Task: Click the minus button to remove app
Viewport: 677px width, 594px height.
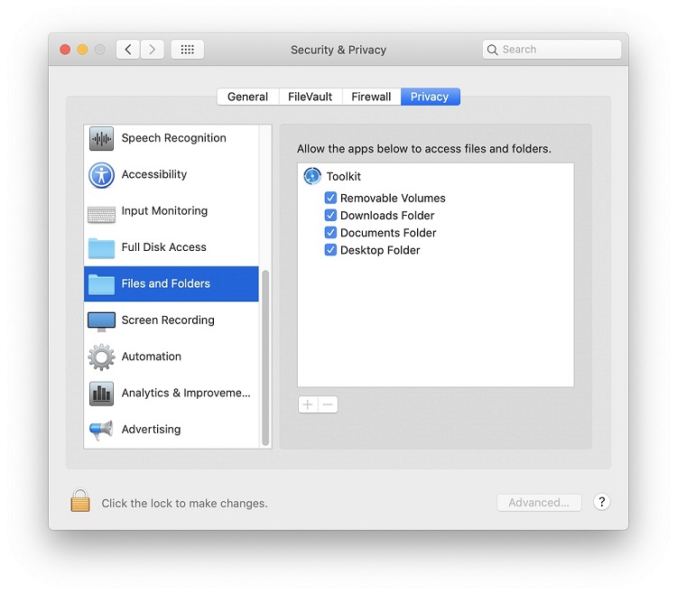Action: pos(329,404)
